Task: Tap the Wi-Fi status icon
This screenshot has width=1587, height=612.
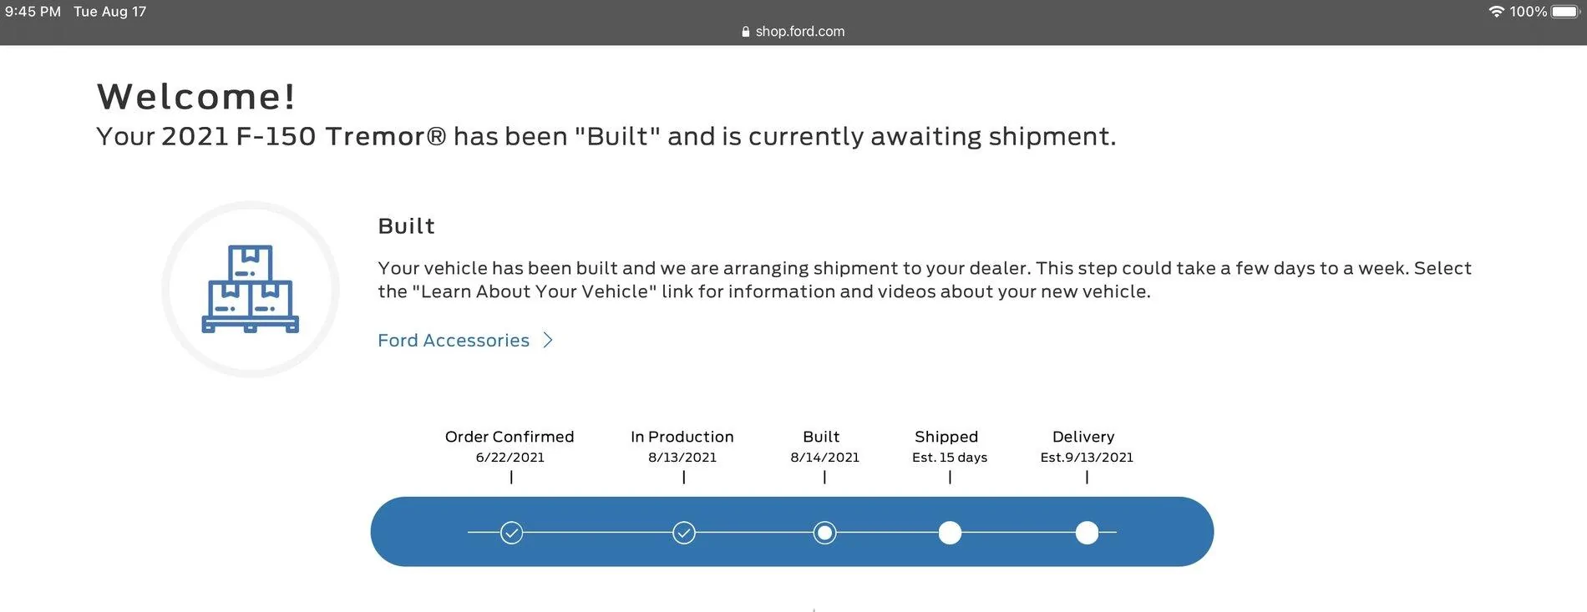Action: 1496,12
